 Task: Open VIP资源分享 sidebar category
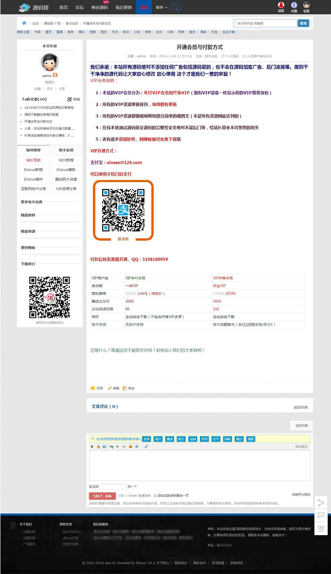(x=66, y=189)
